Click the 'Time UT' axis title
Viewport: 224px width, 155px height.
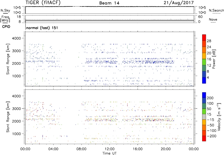pyautogui.click(x=109, y=153)
